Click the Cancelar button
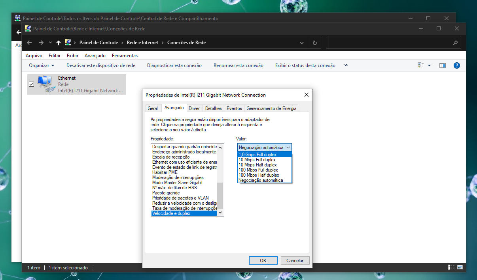Screen dimensions: 477x280 coord(295,260)
